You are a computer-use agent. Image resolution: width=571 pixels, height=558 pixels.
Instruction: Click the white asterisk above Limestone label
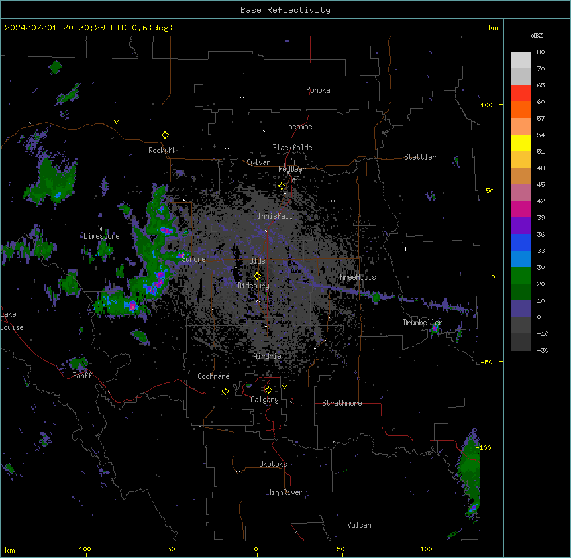[101, 229]
